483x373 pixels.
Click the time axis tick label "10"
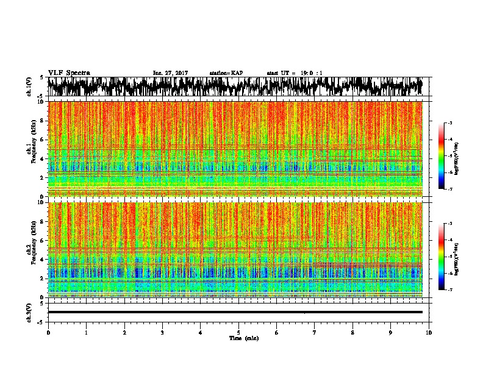[429, 333]
